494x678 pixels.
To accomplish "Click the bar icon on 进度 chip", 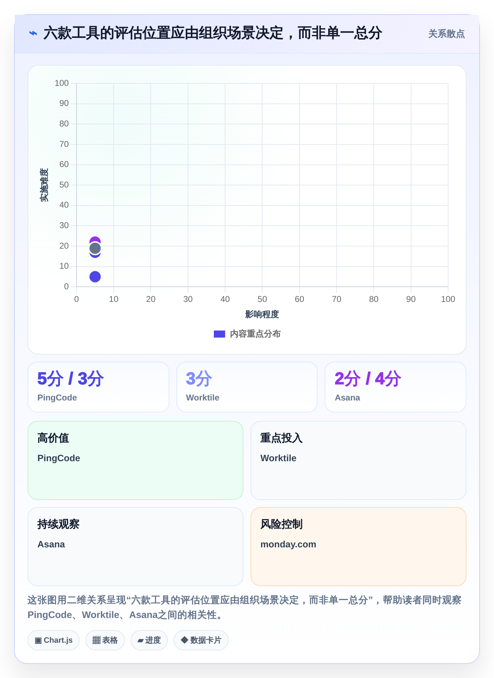I will [x=140, y=641].
